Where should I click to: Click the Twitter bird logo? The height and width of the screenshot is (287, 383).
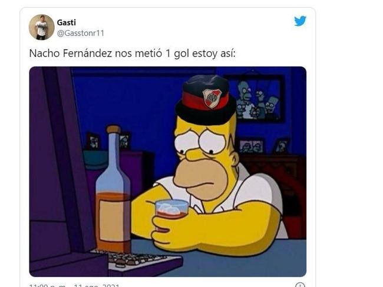pos(300,21)
